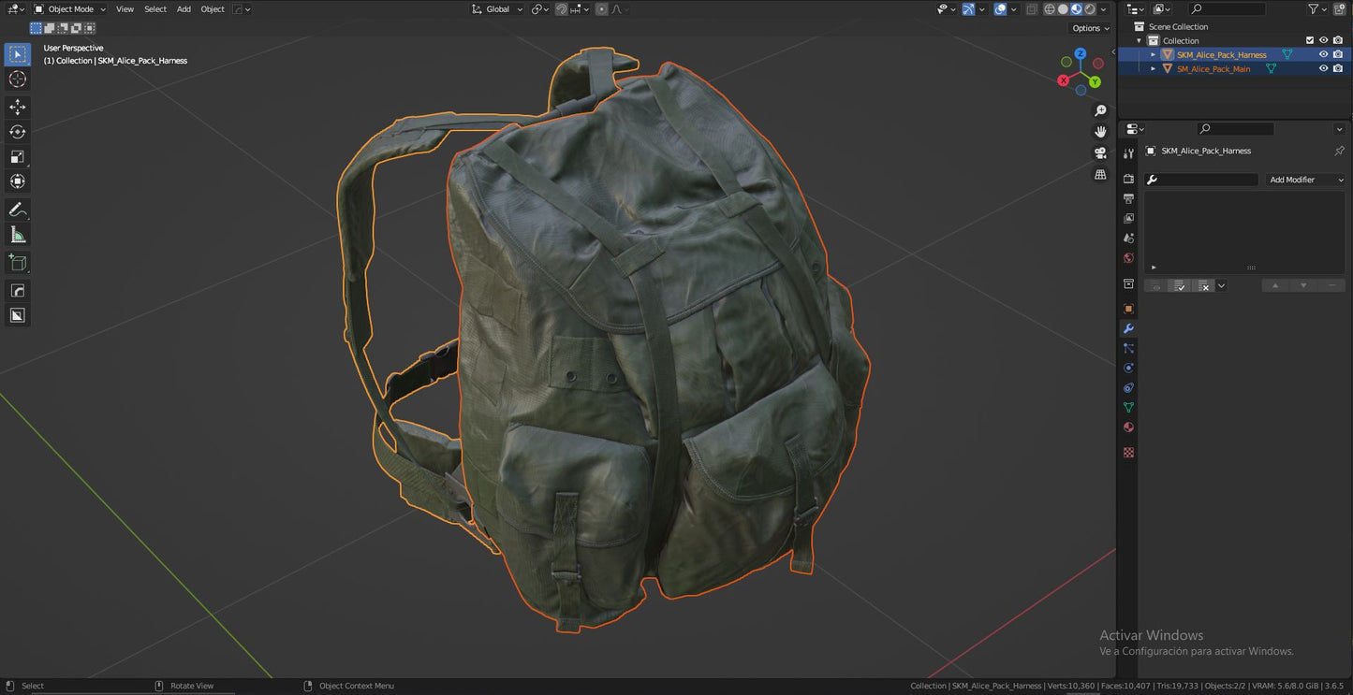Open the Modifier Properties tab
The image size is (1353, 695).
click(1128, 328)
